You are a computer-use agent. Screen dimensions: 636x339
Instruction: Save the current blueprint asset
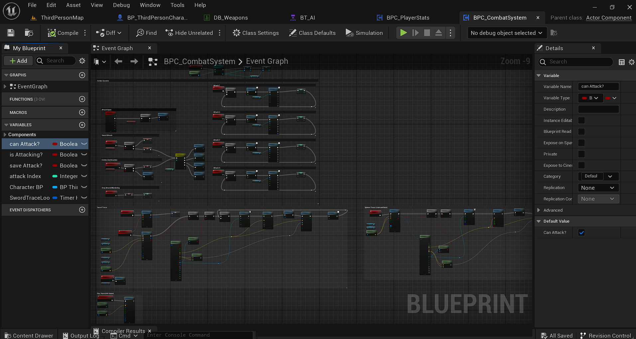[x=11, y=33]
